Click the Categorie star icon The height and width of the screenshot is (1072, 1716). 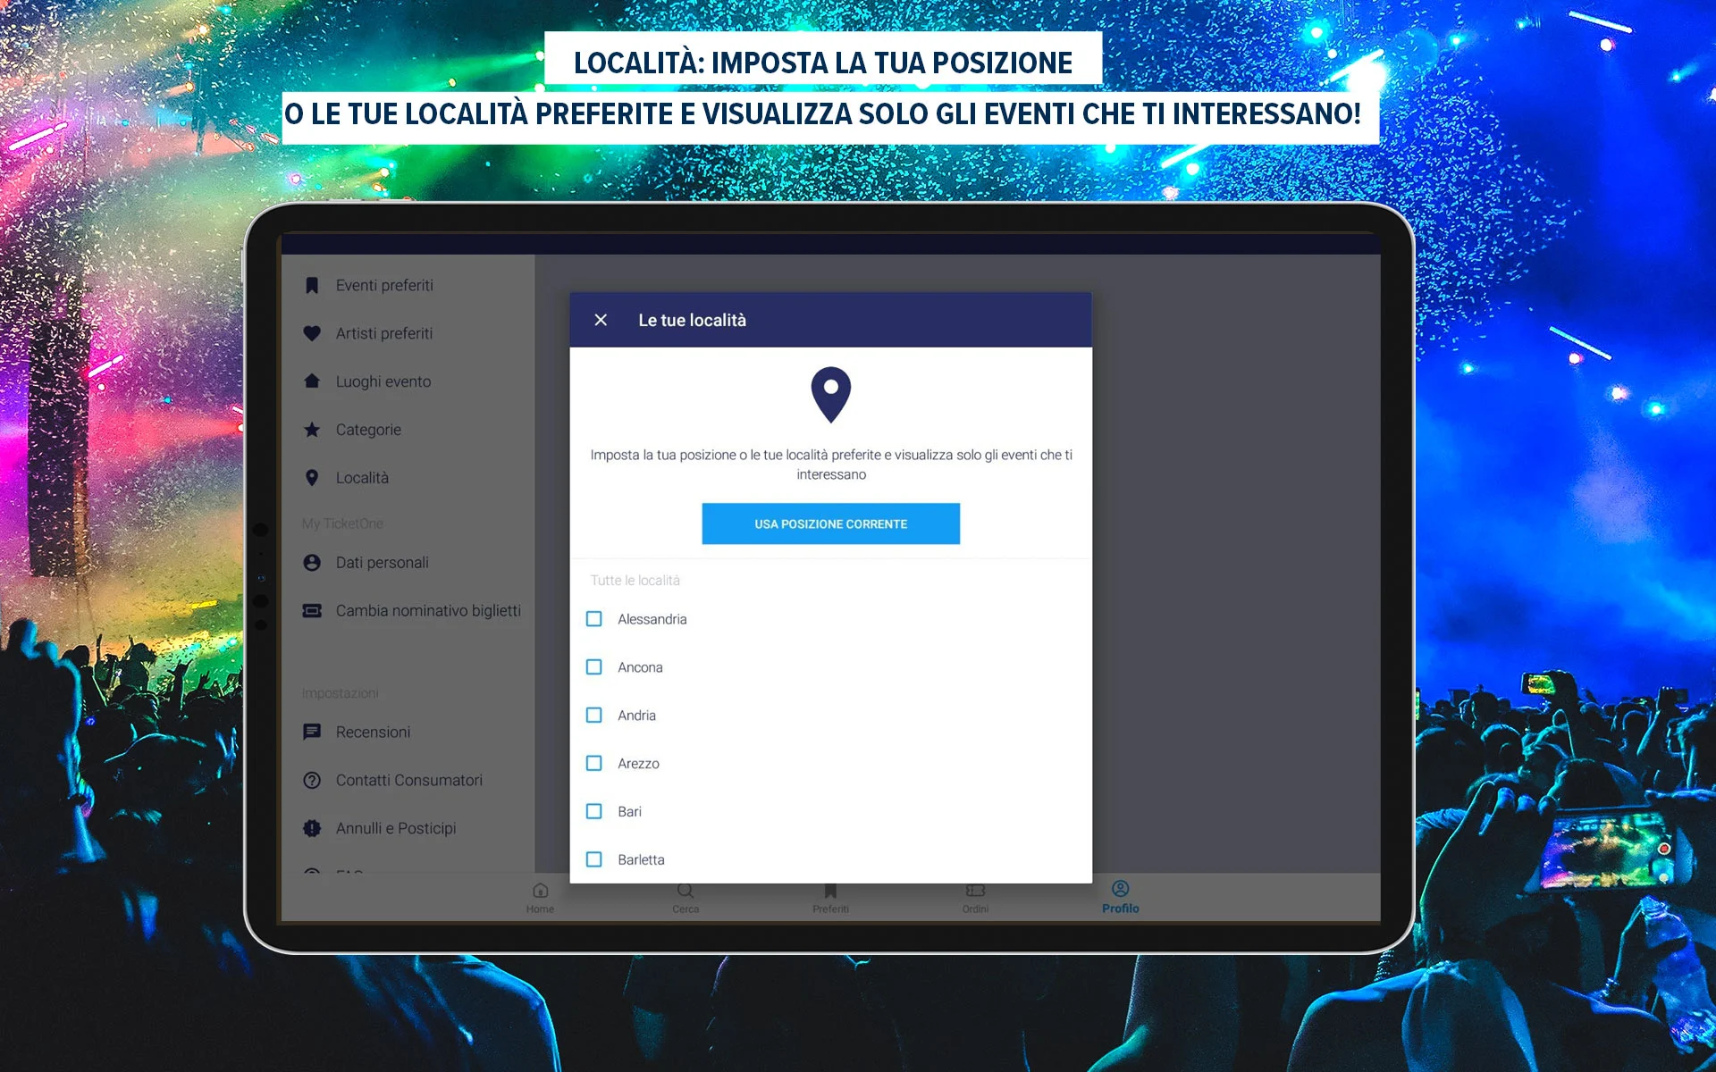(312, 430)
